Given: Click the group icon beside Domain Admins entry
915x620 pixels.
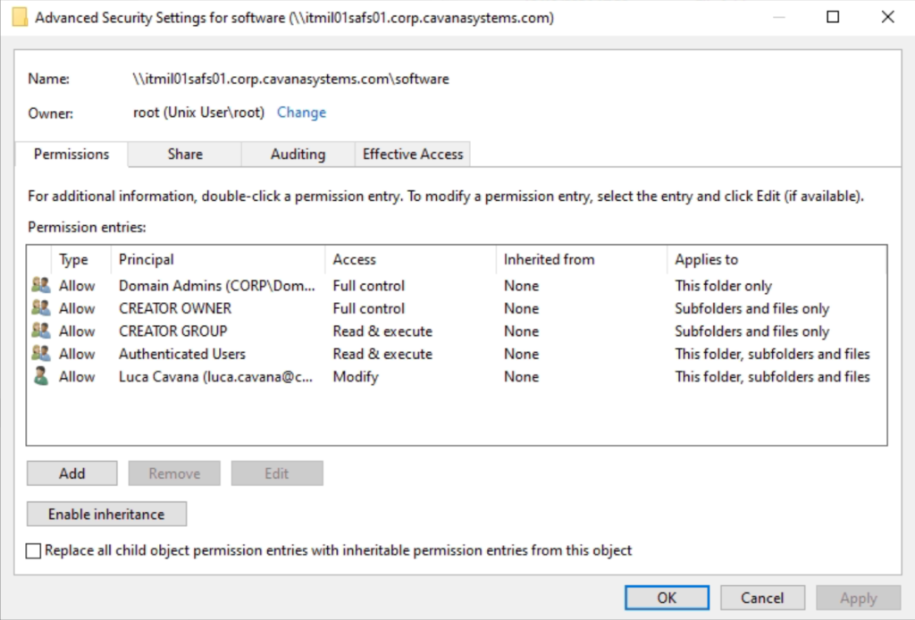Looking at the screenshot, I should (41, 285).
